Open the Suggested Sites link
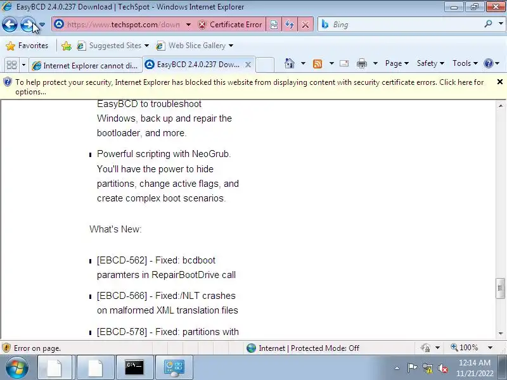 [x=113, y=46]
